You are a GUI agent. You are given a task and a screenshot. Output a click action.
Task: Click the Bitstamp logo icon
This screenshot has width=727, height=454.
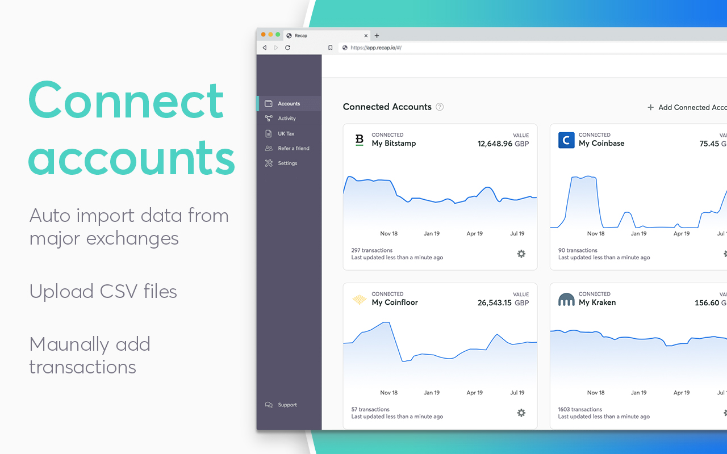(x=359, y=140)
